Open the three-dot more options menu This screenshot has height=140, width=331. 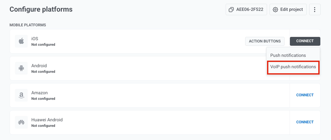pos(315,10)
